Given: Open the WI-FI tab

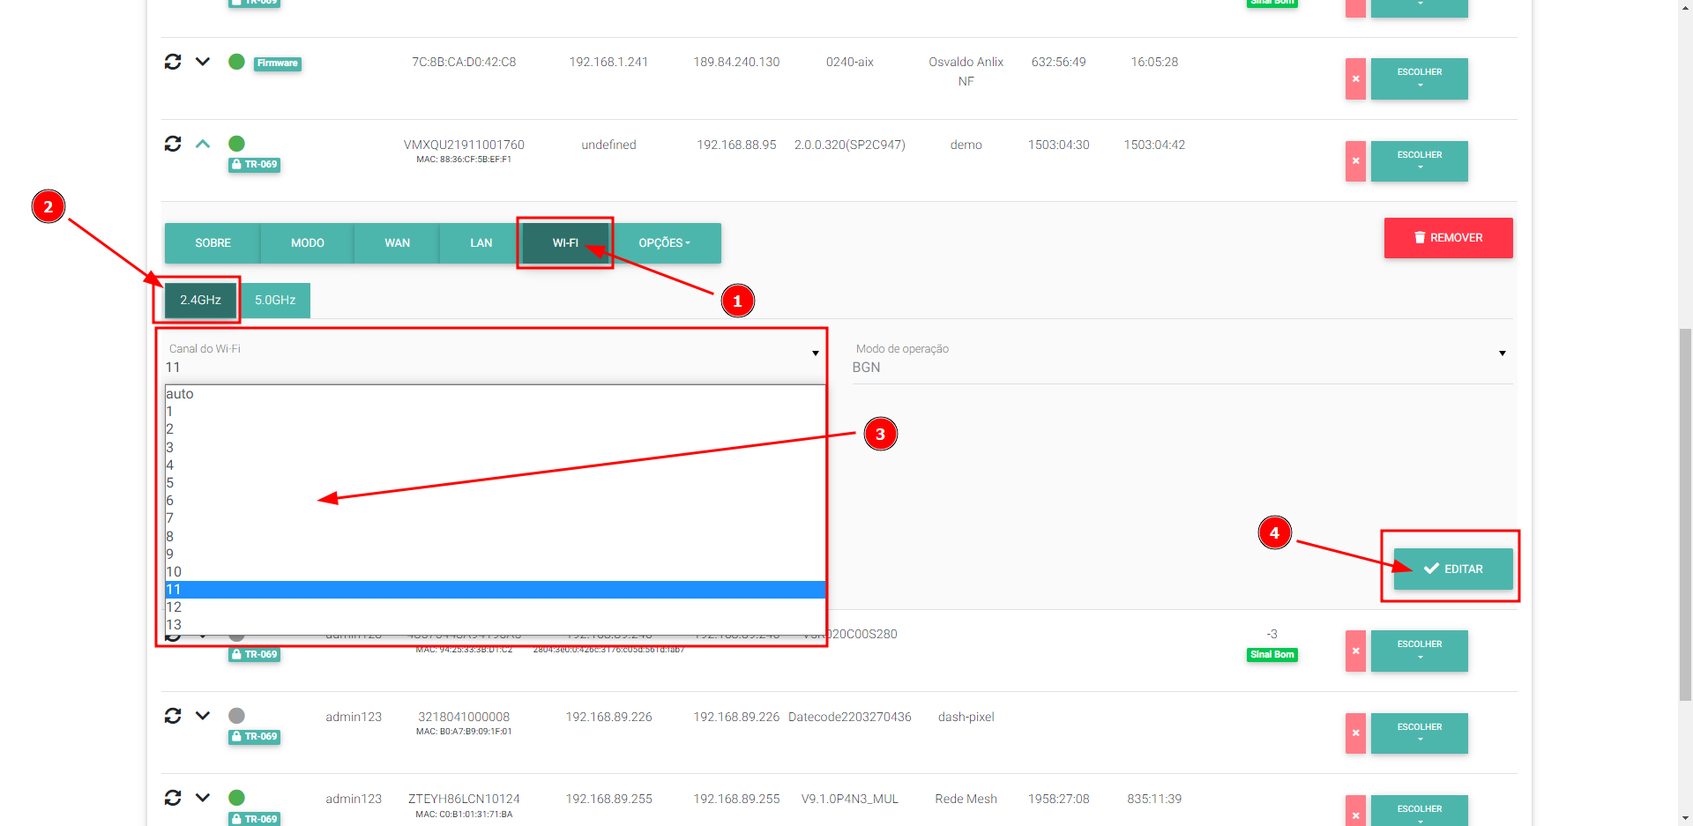Looking at the screenshot, I should tap(565, 243).
